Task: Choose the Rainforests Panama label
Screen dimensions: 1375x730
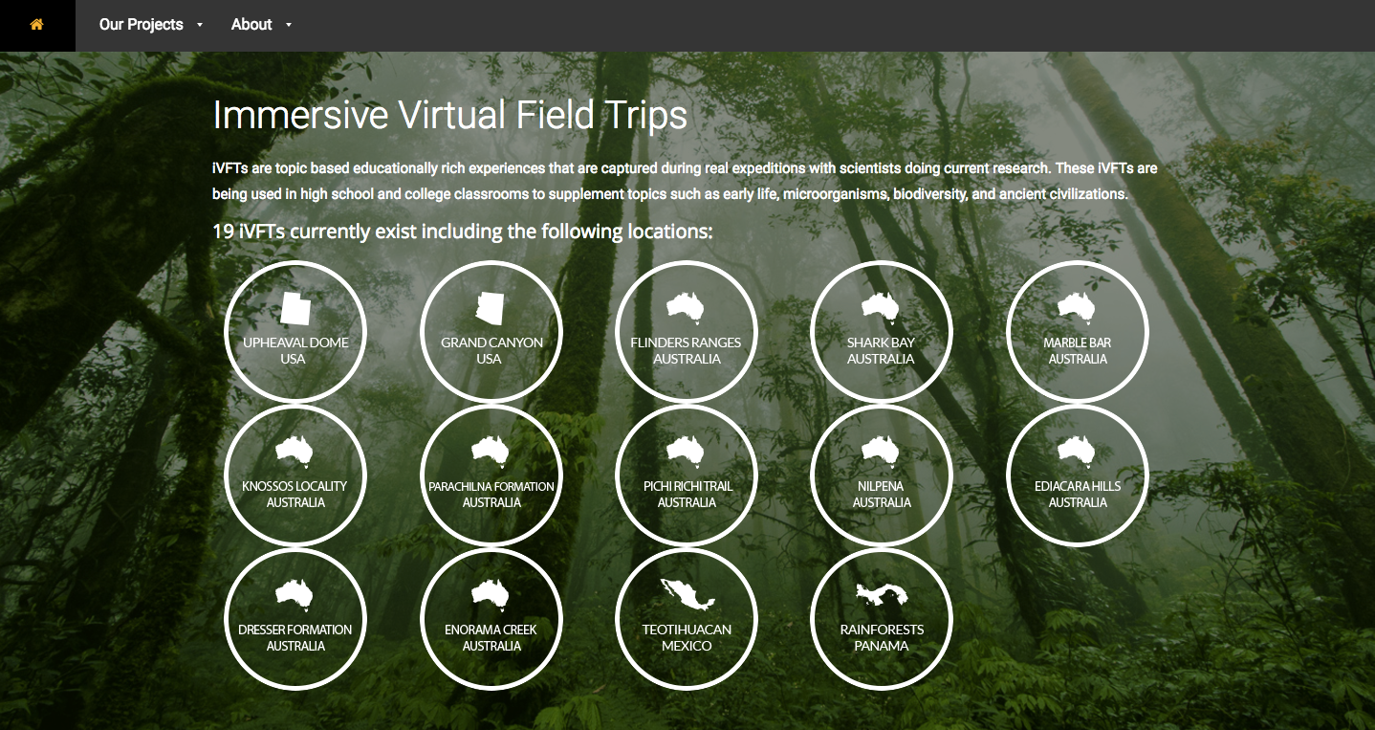Action: [x=882, y=638]
